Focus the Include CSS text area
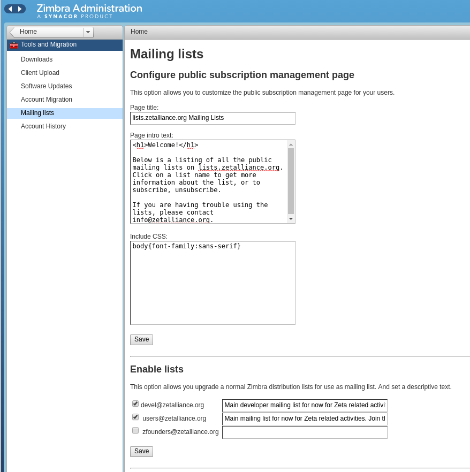Image resolution: width=470 pixels, height=472 pixels. (x=213, y=283)
